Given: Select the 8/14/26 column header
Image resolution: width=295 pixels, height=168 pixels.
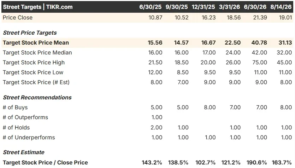Looking at the screenshot, I should pos(281,7).
